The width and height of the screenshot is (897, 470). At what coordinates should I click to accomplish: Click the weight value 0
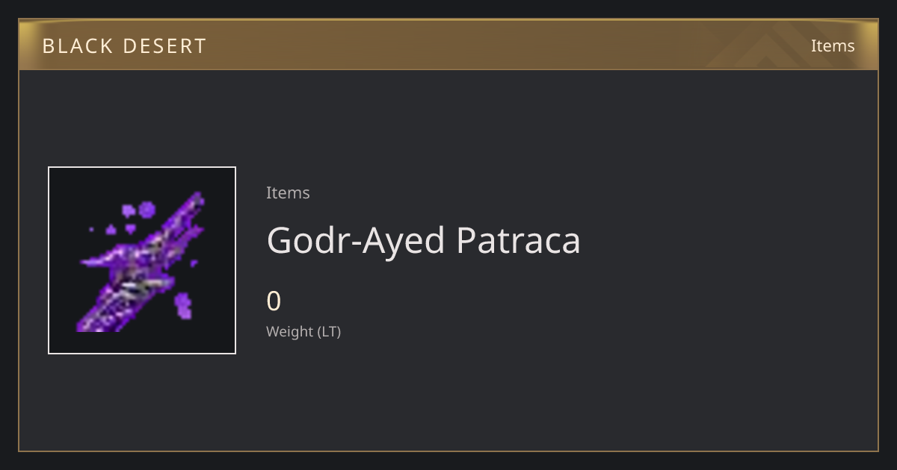pyautogui.click(x=274, y=301)
